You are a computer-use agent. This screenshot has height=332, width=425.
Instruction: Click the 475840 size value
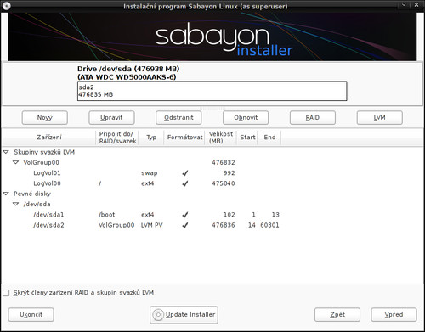(224, 183)
